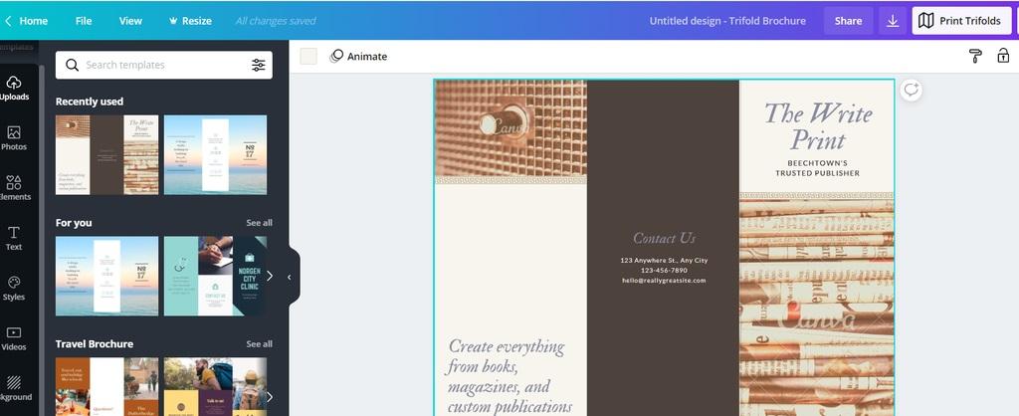Open the Videos tab
1019x416 pixels.
click(x=14, y=338)
